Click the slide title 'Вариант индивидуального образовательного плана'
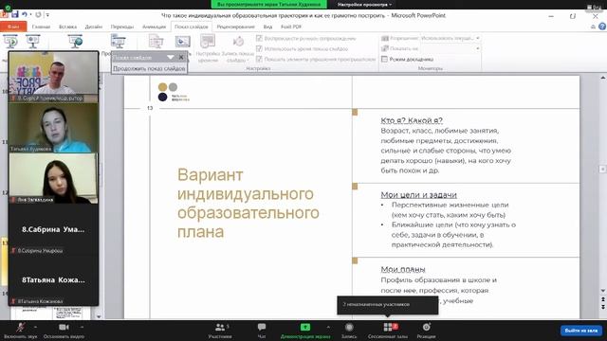The image size is (607, 341). [248, 204]
